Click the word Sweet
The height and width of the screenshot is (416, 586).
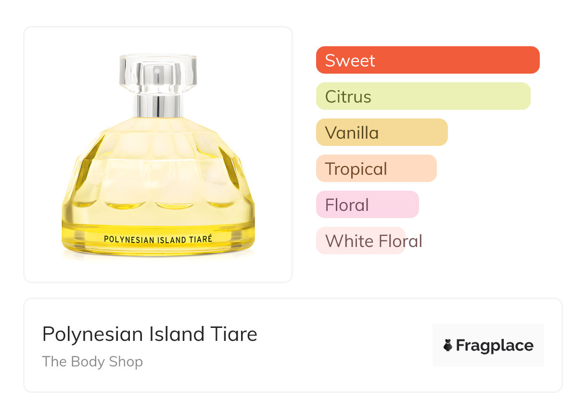[350, 61]
